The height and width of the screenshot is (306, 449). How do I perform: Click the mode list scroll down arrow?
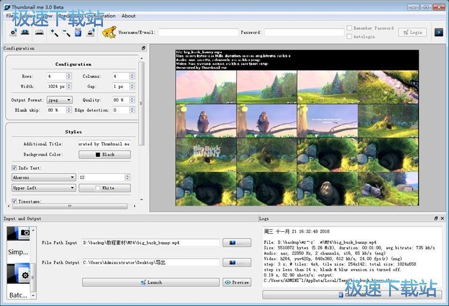(x=33, y=295)
